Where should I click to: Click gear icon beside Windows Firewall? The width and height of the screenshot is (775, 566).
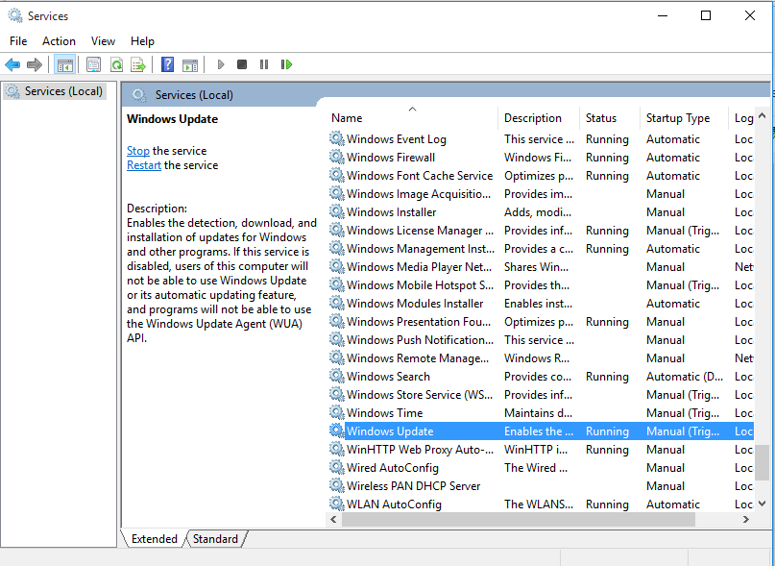pos(336,157)
